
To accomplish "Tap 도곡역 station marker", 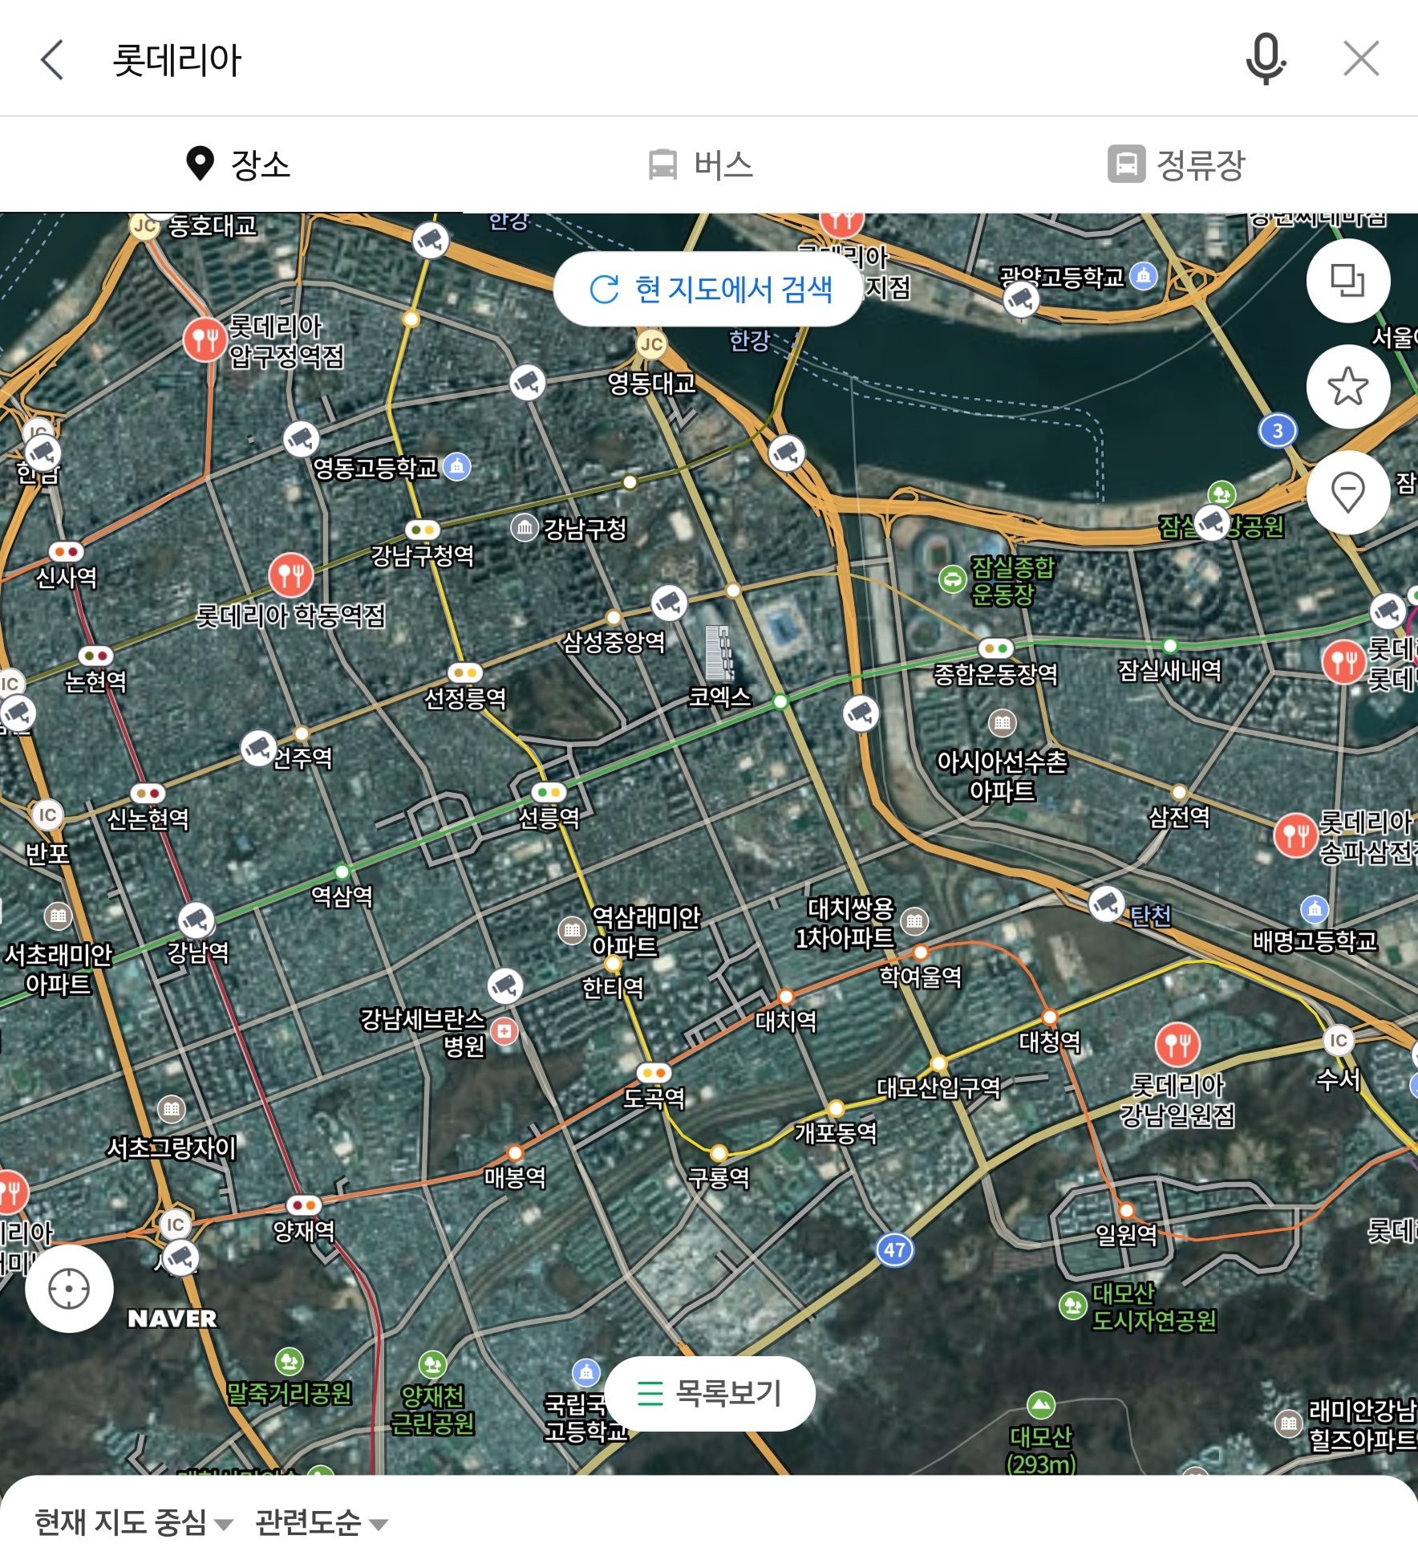I will (x=654, y=1073).
